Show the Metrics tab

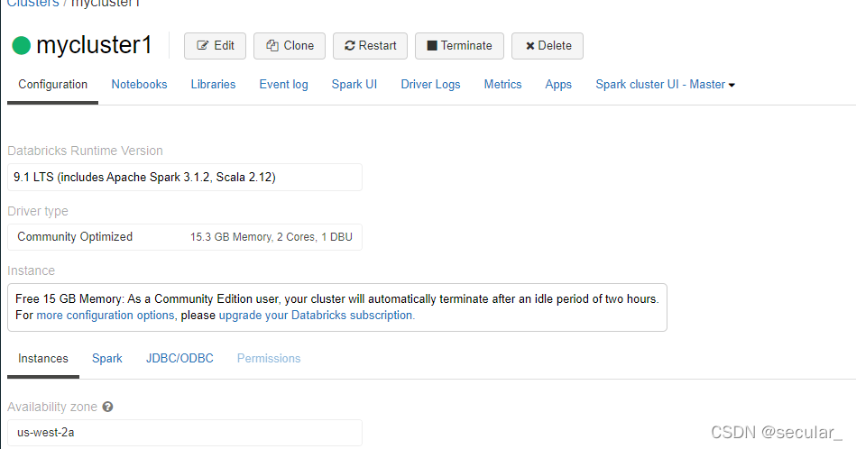click(x=502, y=85)
